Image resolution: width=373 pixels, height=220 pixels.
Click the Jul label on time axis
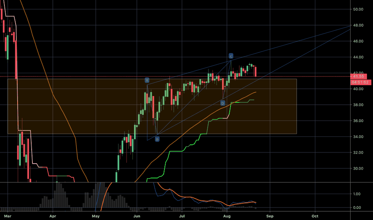182,216
